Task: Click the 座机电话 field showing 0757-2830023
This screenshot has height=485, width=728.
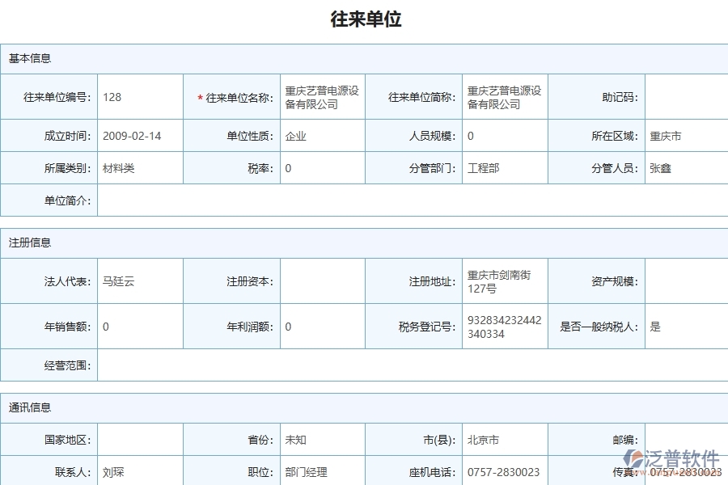Action: (x=503, y=470)
